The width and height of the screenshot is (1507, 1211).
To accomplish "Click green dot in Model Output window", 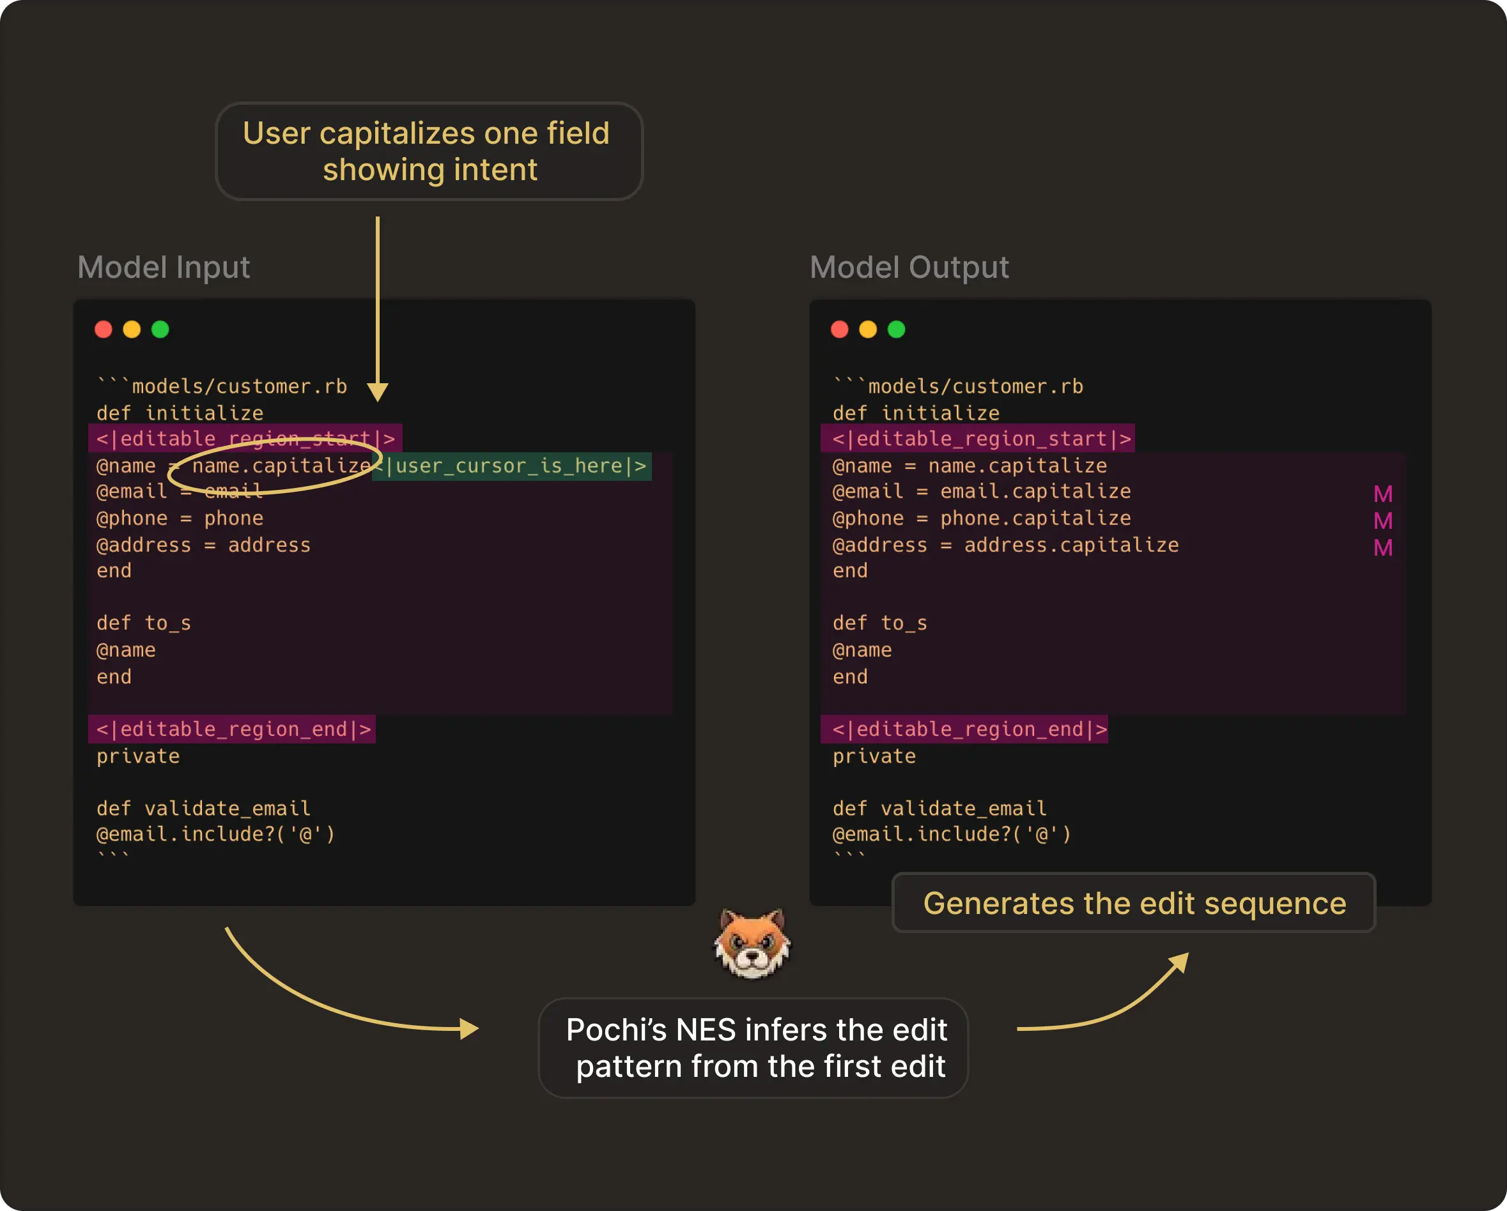I will (896, 330).
